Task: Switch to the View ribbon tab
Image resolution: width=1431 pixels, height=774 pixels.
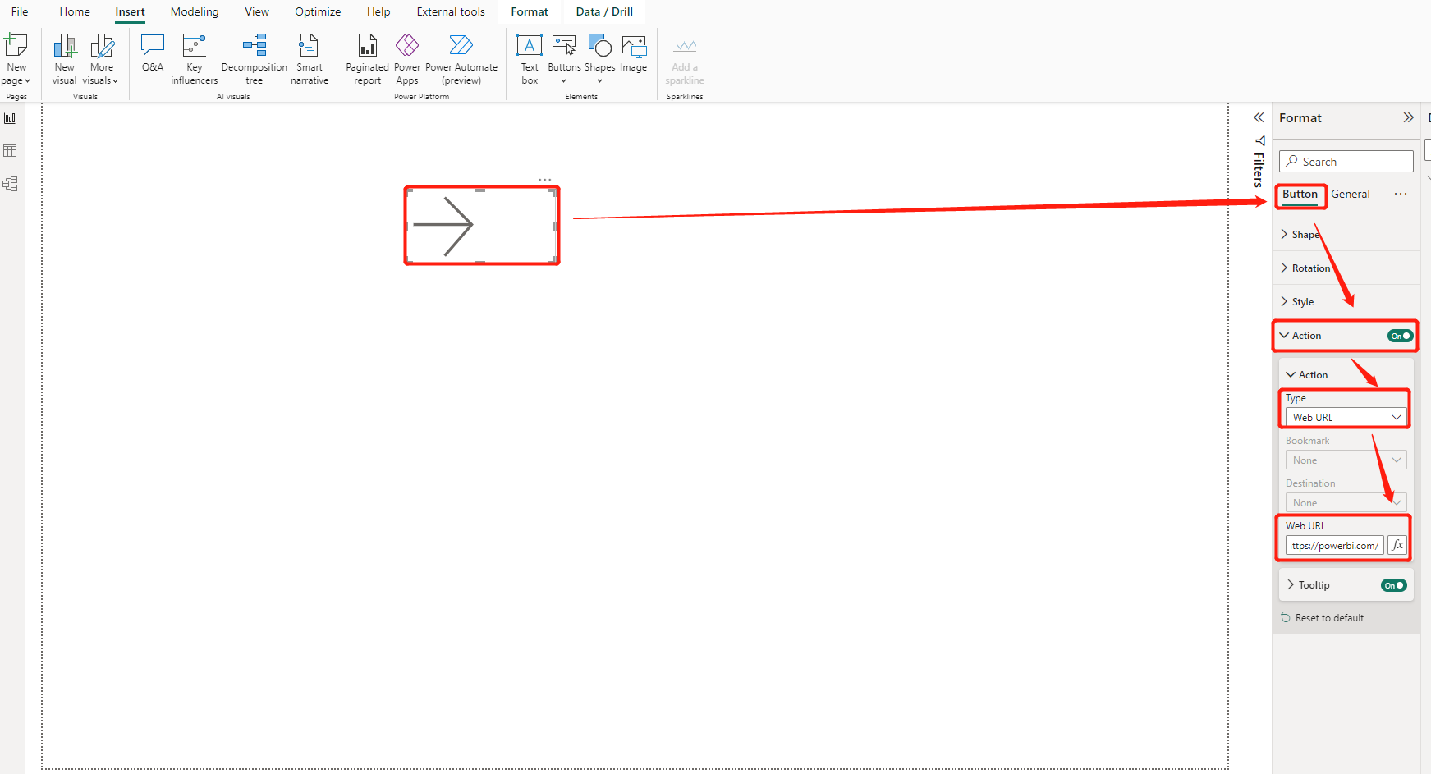Action: tap(257, 11)
